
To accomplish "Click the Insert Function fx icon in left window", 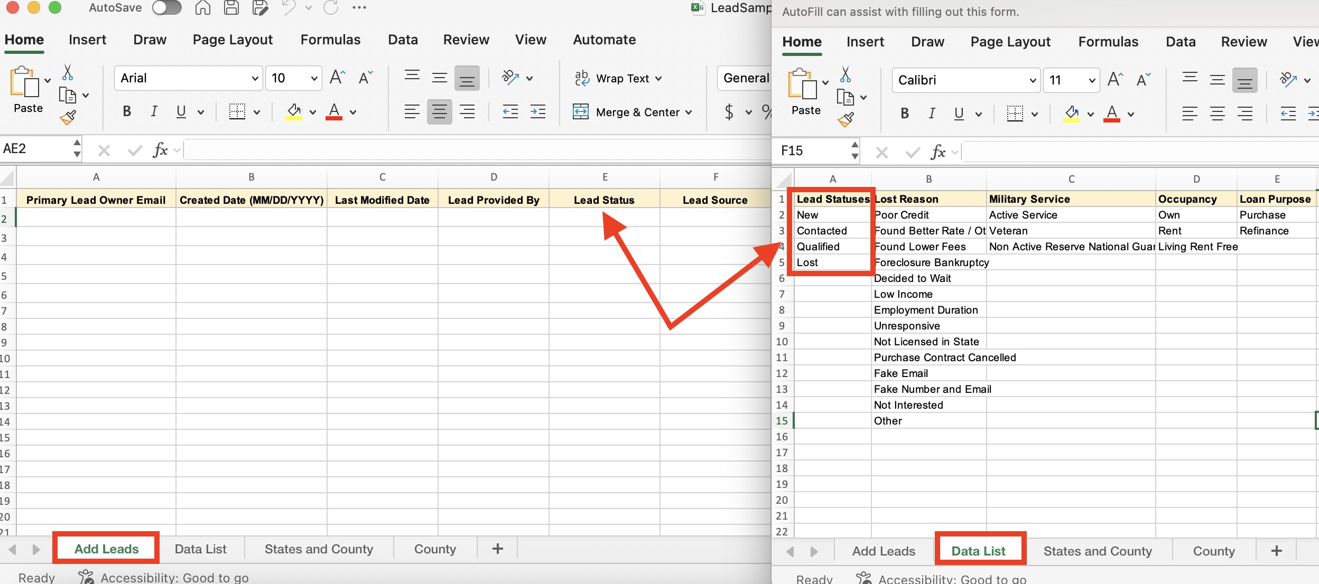I will click(x=160, y=150).
